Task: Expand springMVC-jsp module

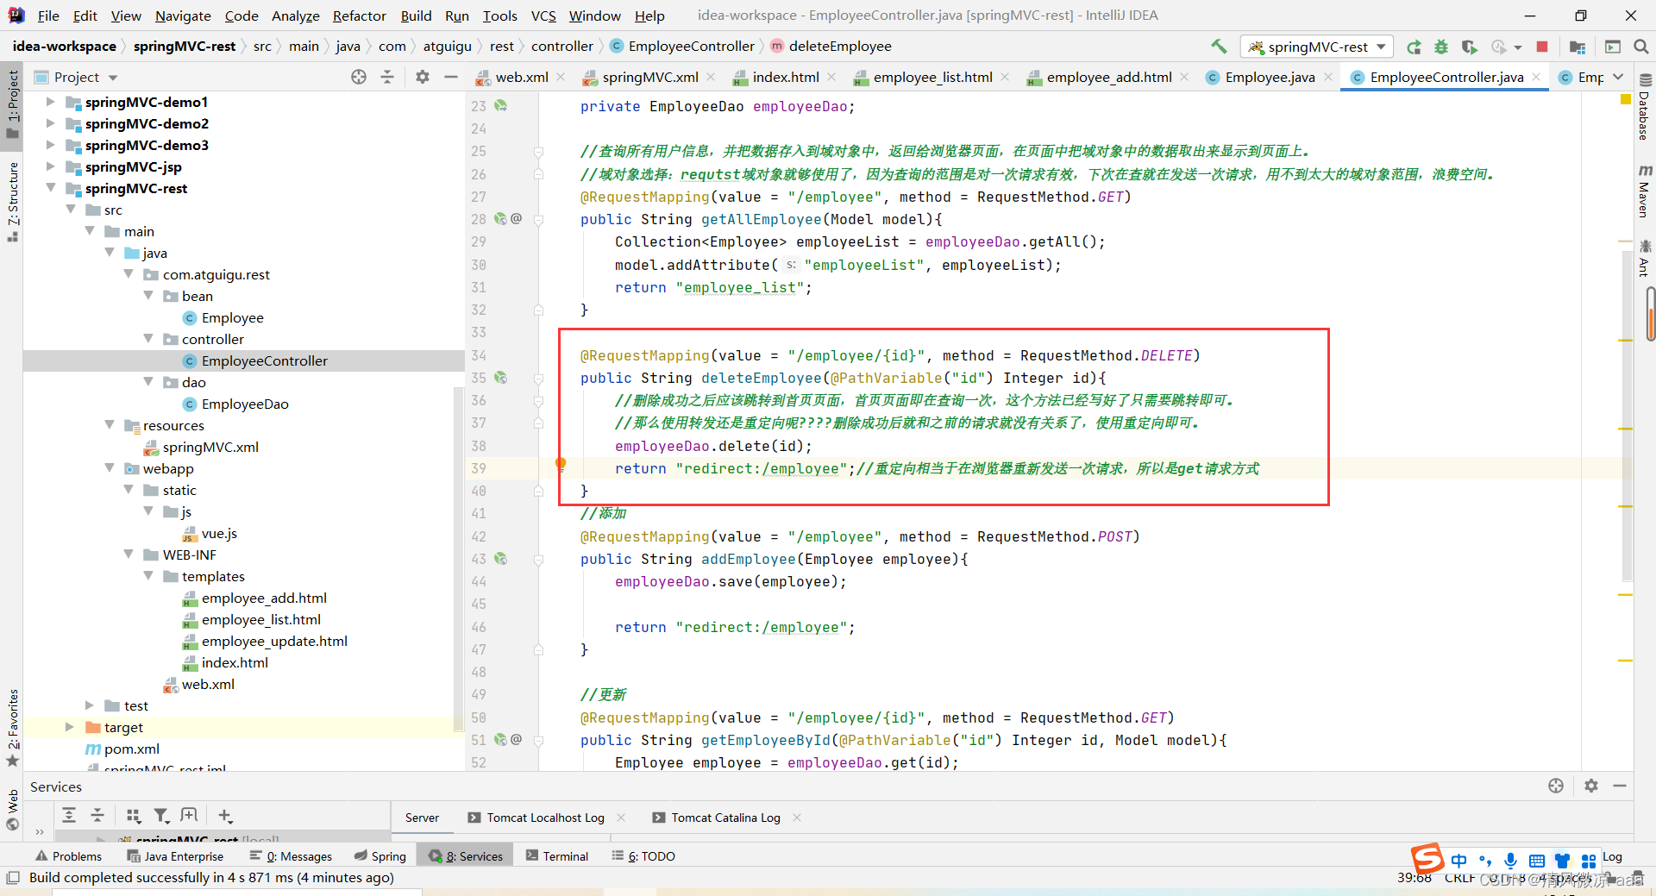Action: [x=50, y=166]
